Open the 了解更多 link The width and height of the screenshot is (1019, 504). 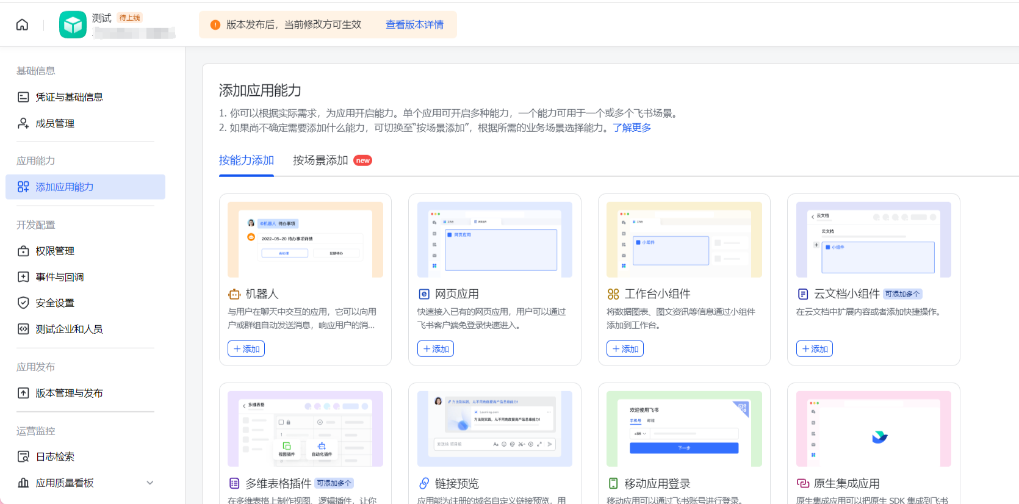tap(632, 128)
